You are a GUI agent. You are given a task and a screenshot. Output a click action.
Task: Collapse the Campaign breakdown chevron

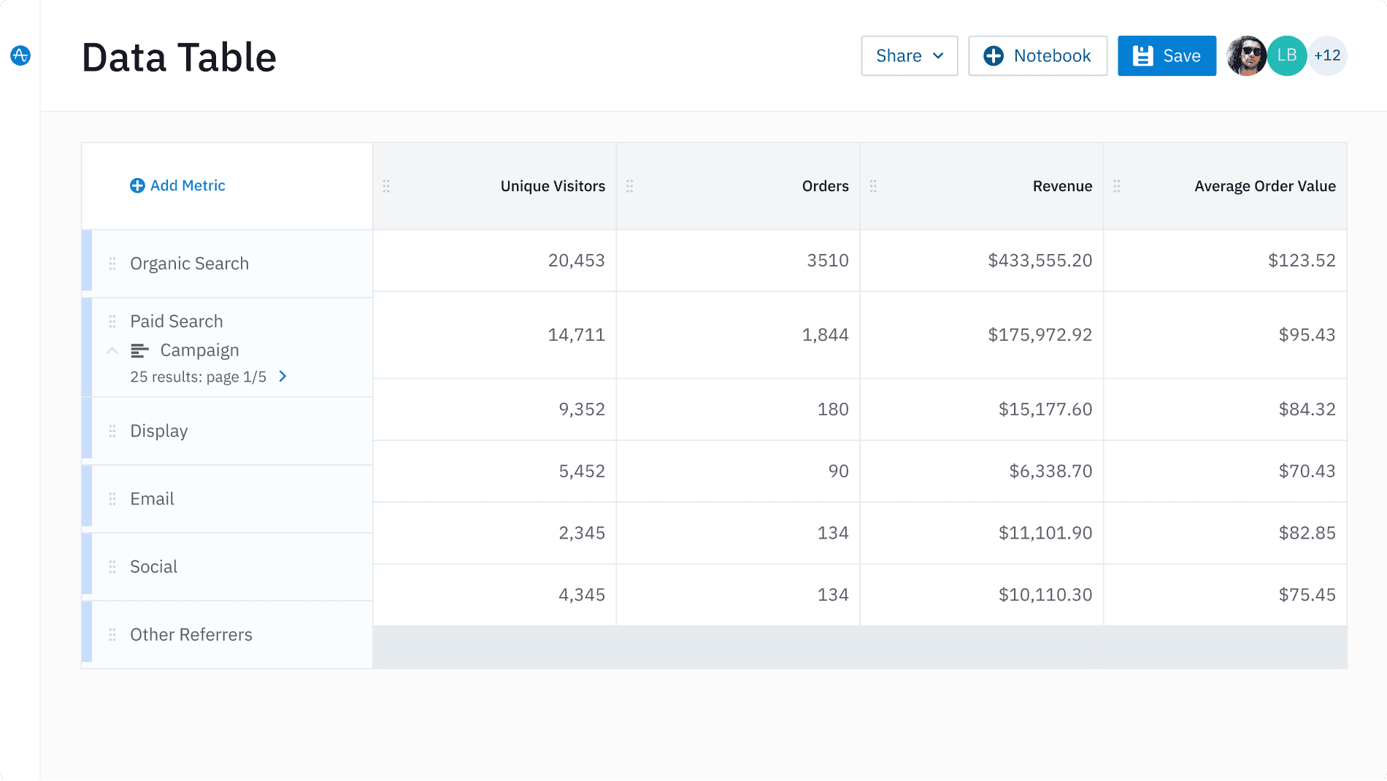click(112, 351)
